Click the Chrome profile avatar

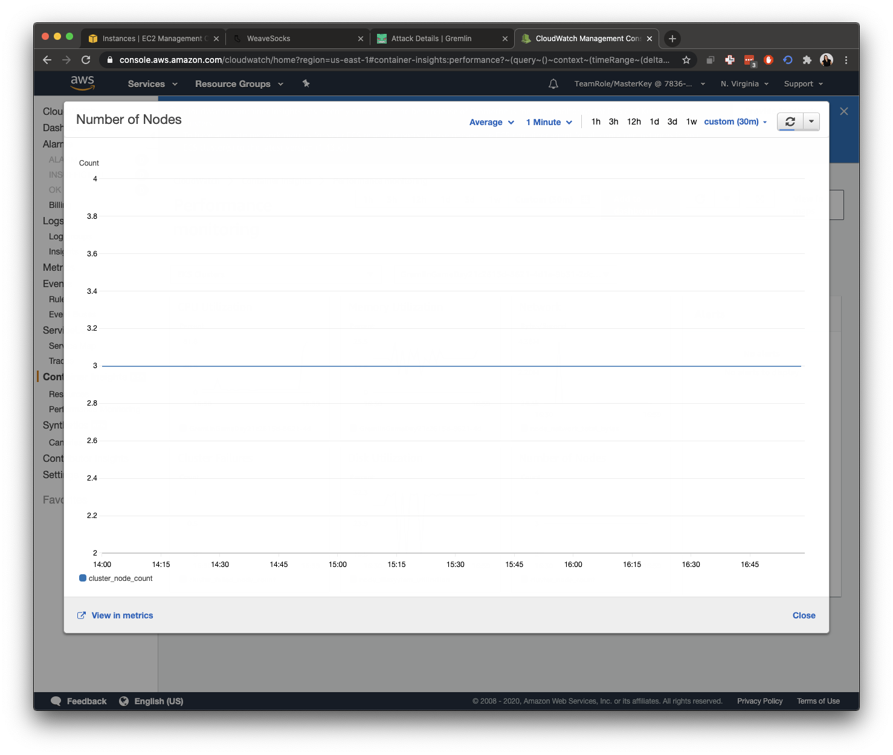click(826, 60)
